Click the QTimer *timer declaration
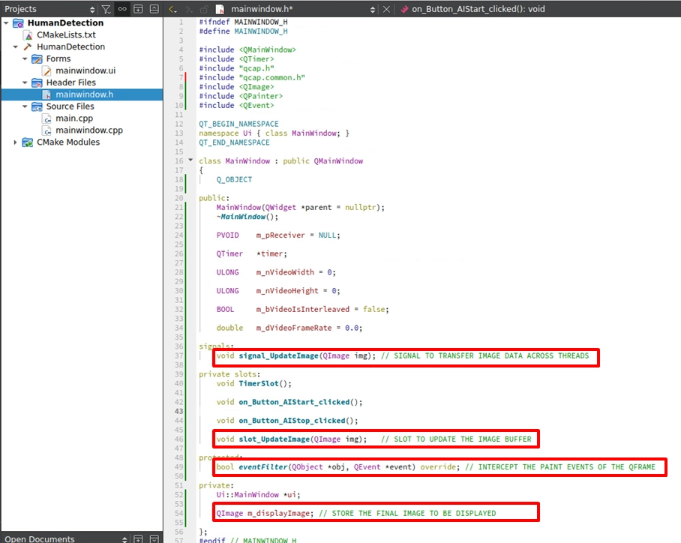 251,253
